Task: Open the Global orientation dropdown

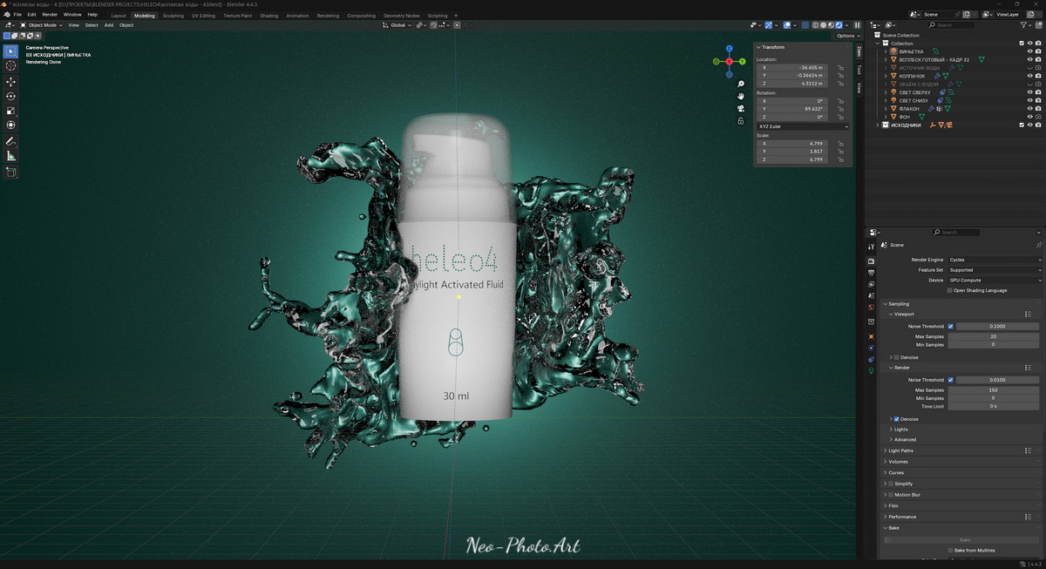Action: (x=397, y=25)
